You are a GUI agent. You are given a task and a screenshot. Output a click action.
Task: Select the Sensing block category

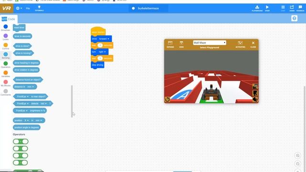(5, 55)
